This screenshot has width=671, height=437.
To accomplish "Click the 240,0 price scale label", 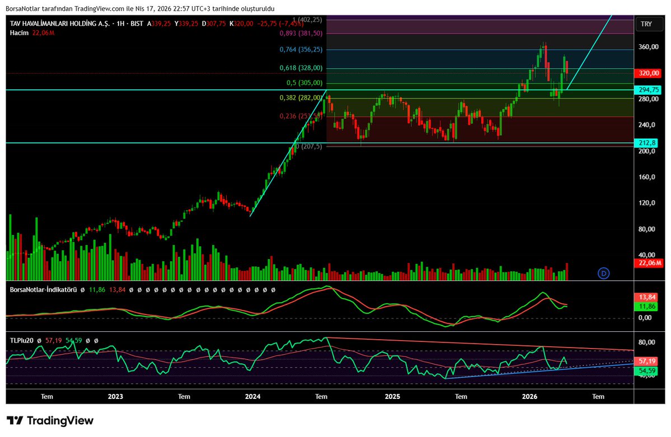I will coord(646,125).
